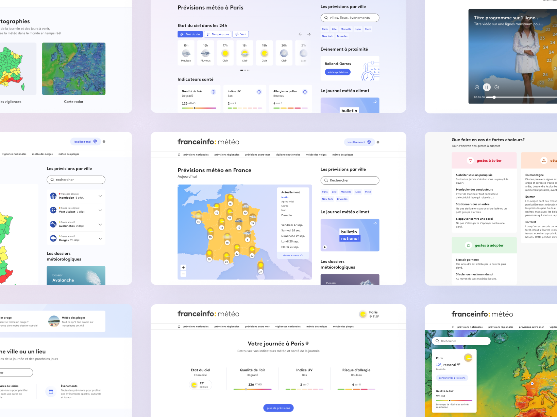
Task: Click the Rechercher field on the temperature map
Action: coord(461,341)
